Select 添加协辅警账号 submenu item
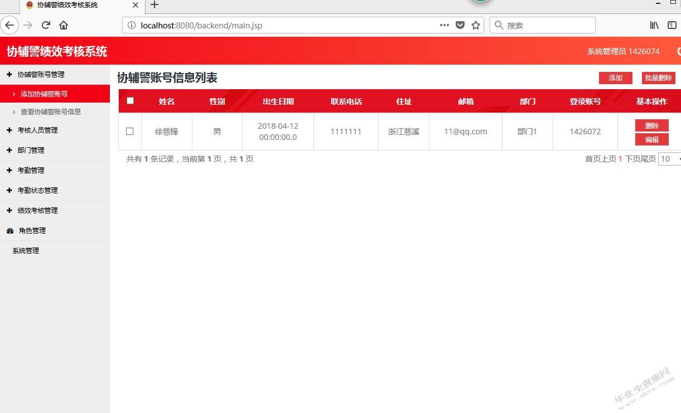 [55, 94]
